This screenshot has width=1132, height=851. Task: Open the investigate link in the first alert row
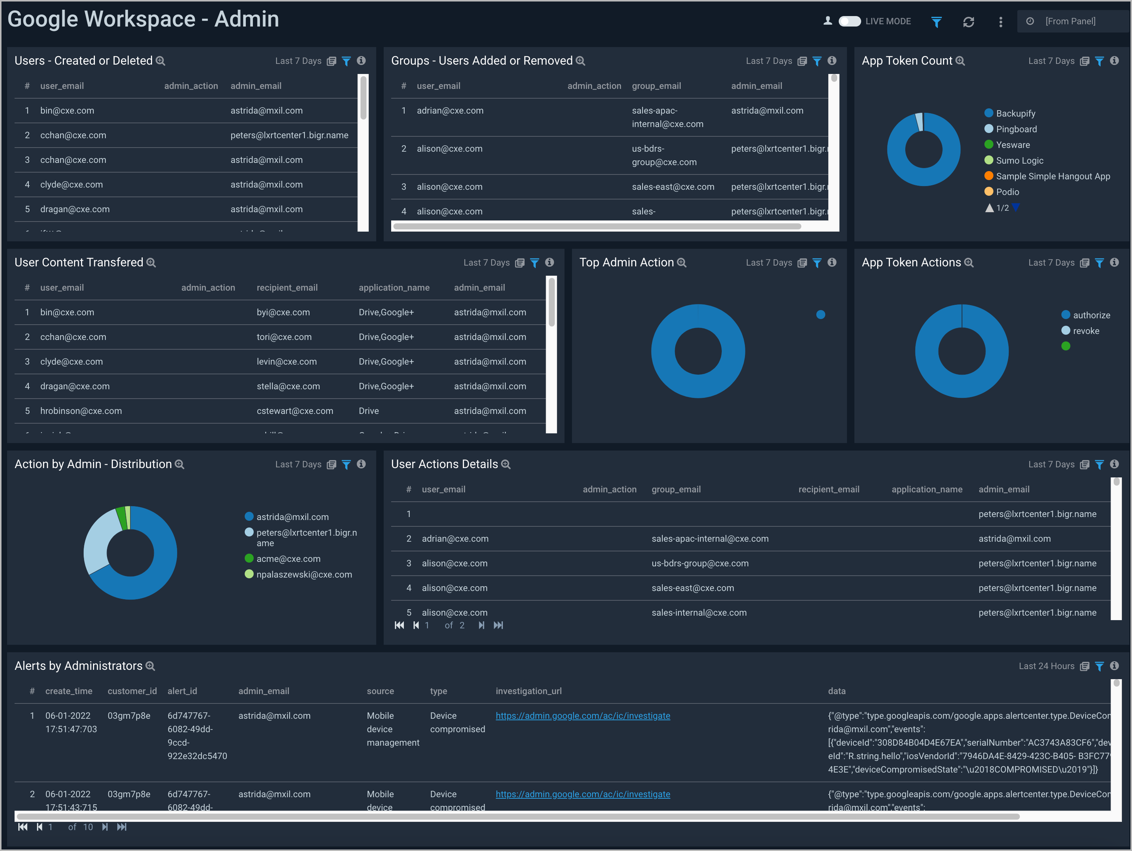(583, 715)
